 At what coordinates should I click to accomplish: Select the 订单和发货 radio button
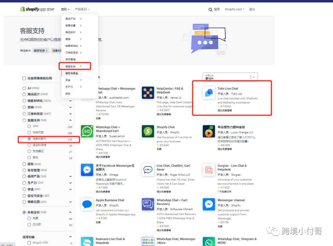[x=24, y=114]
